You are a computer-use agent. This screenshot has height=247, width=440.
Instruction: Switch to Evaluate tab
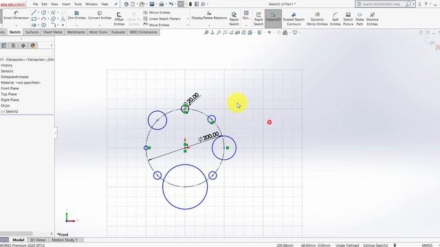[x=118, y=32]
